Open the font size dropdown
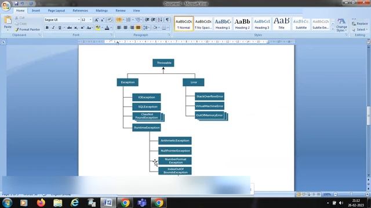This screenshot has width=371, height=208. point(90,20)
